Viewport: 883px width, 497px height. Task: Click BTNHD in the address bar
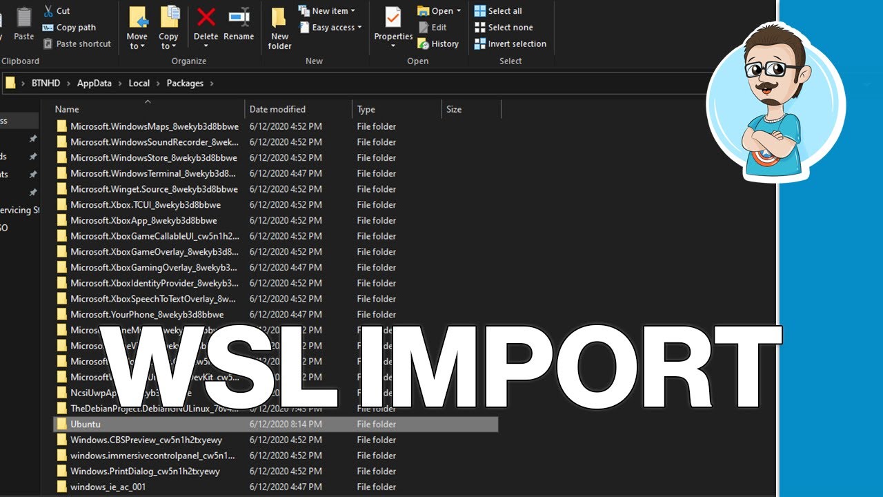click(46, 83)
